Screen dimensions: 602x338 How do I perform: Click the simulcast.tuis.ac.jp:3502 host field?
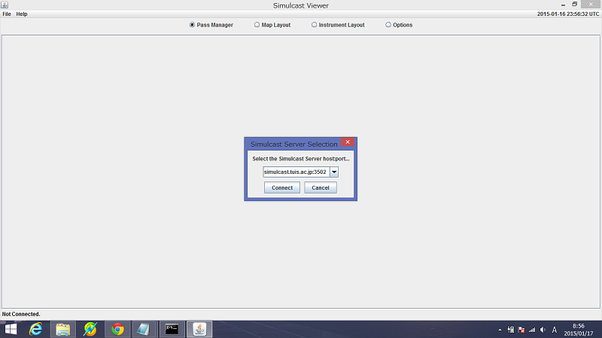(296, 172)
